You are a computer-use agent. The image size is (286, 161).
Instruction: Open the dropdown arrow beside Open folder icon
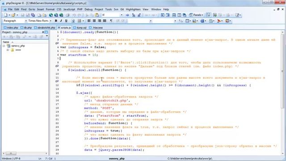(17, 15)
